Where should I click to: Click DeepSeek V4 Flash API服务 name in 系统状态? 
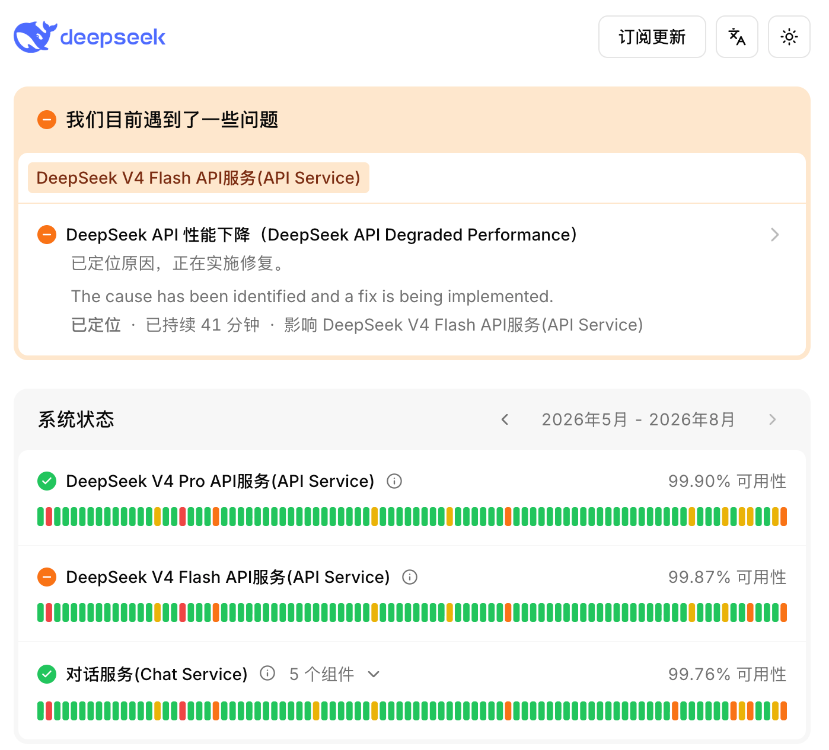coord(228,577)
